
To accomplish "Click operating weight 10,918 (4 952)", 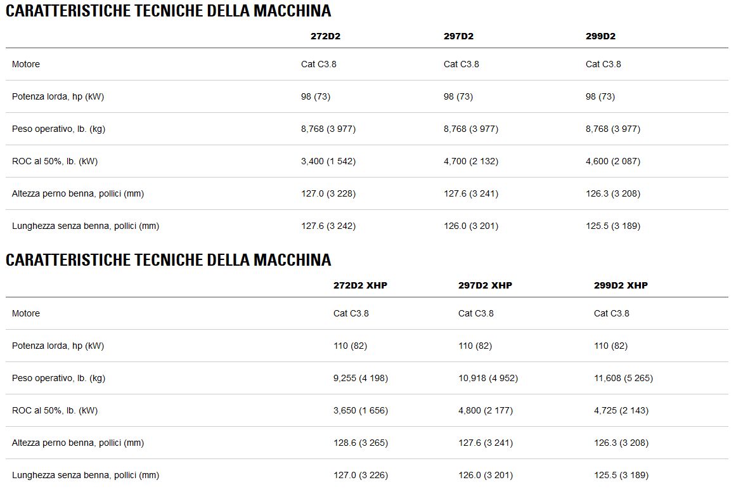I will [488, 378].
